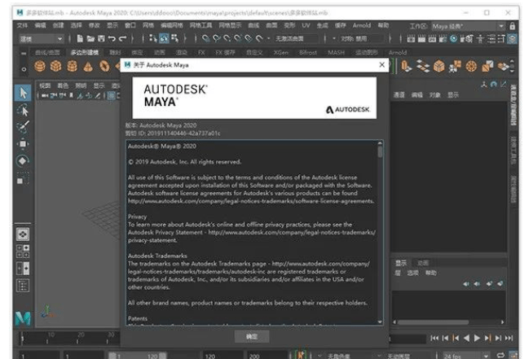Image resolution: width=524 pixels, height=359 pixels.
Task: Open the 建模 menu set dropdown
Action: pos(41,39)
